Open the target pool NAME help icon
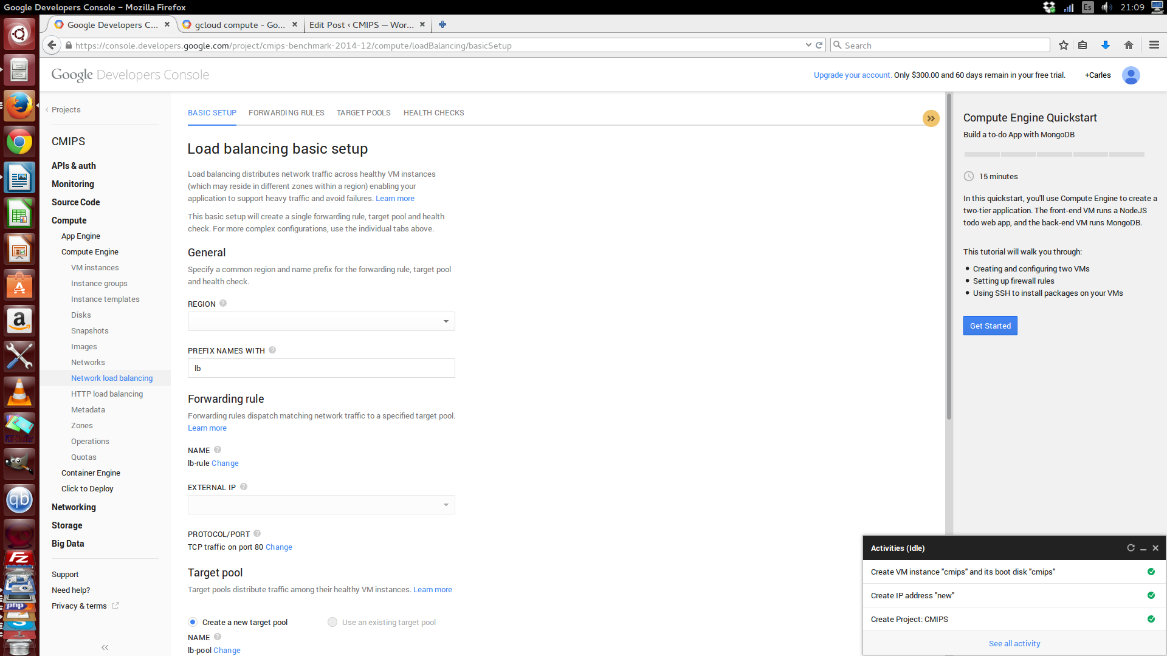 pos(218,637)
